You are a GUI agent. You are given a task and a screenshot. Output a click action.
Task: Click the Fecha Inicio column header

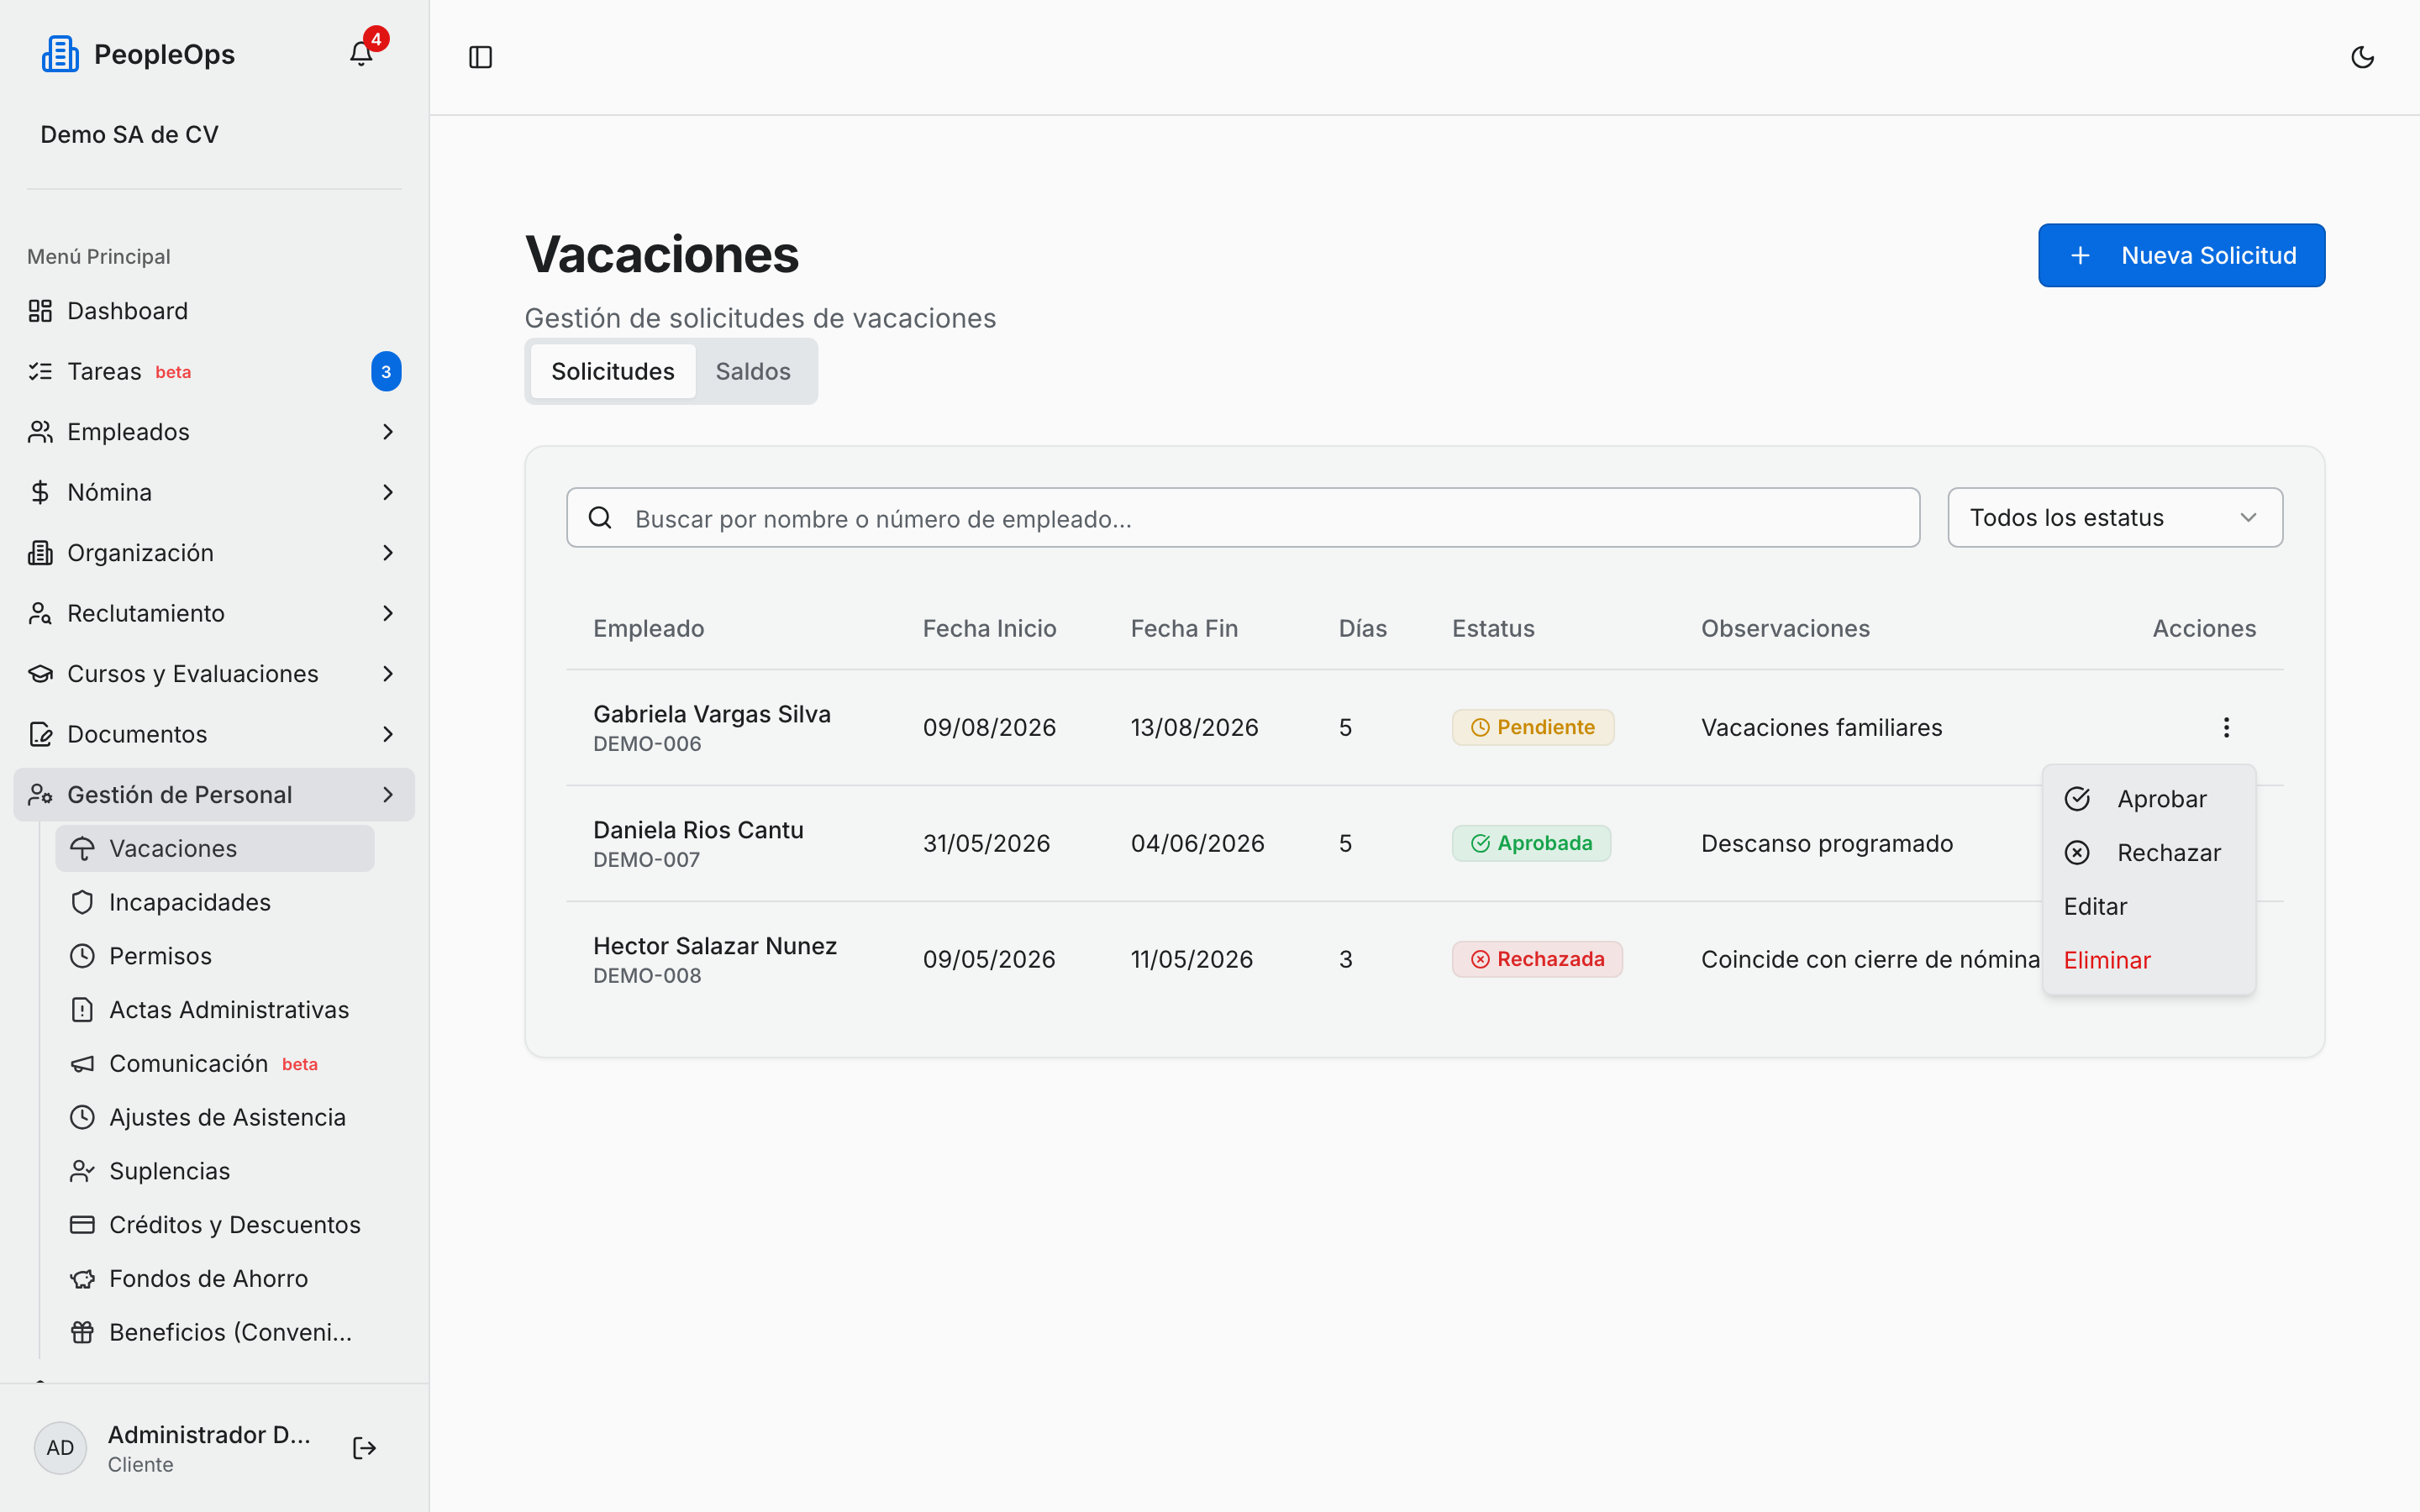[989, 628]
